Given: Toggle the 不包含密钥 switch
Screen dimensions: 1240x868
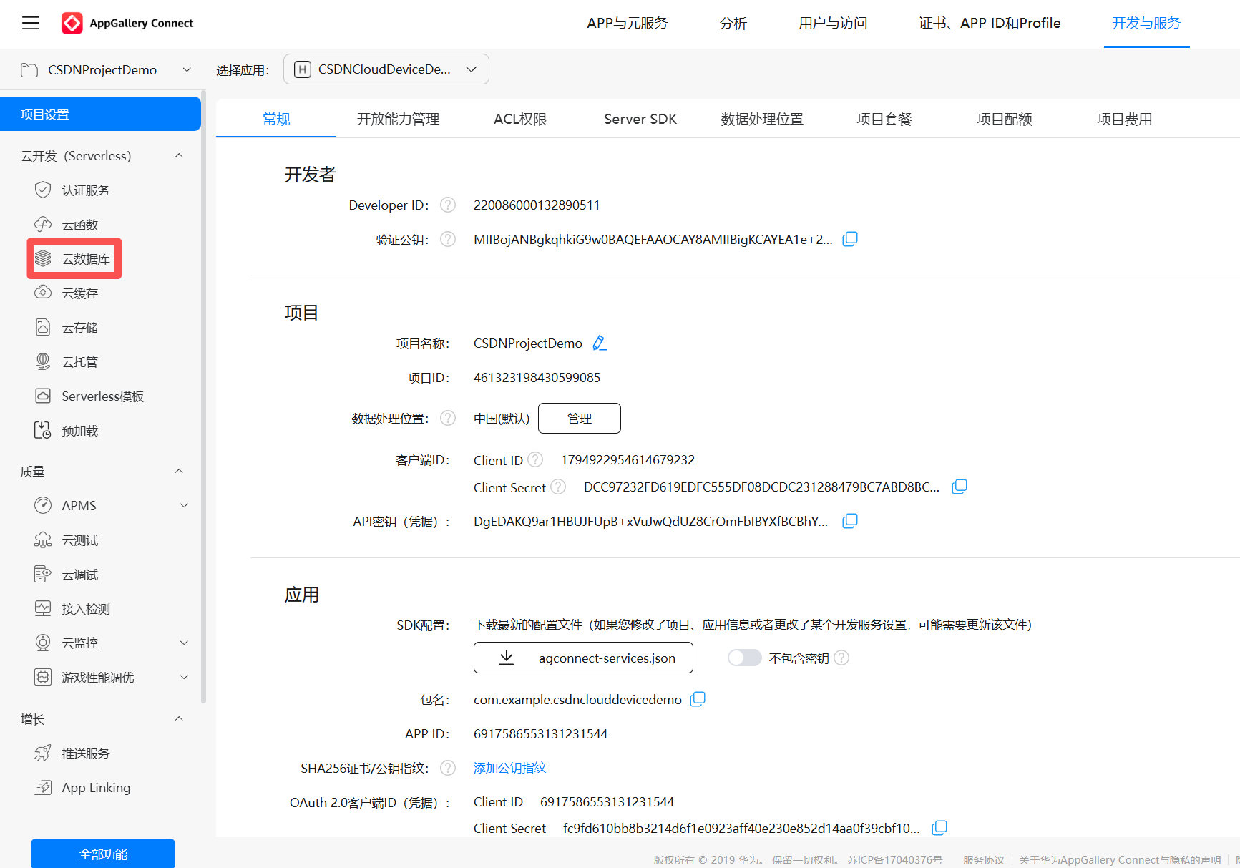Looking at the screenshot, I should (744, 658).
